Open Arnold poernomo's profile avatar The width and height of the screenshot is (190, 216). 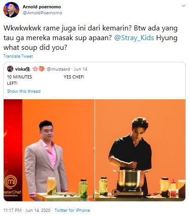[x=11, y=10]
